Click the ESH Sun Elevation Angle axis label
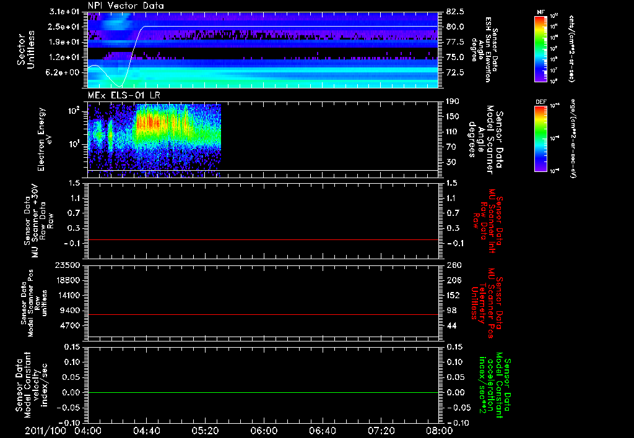Image resolution: width=634 pixels, height=438 pixels. (484, 49)
